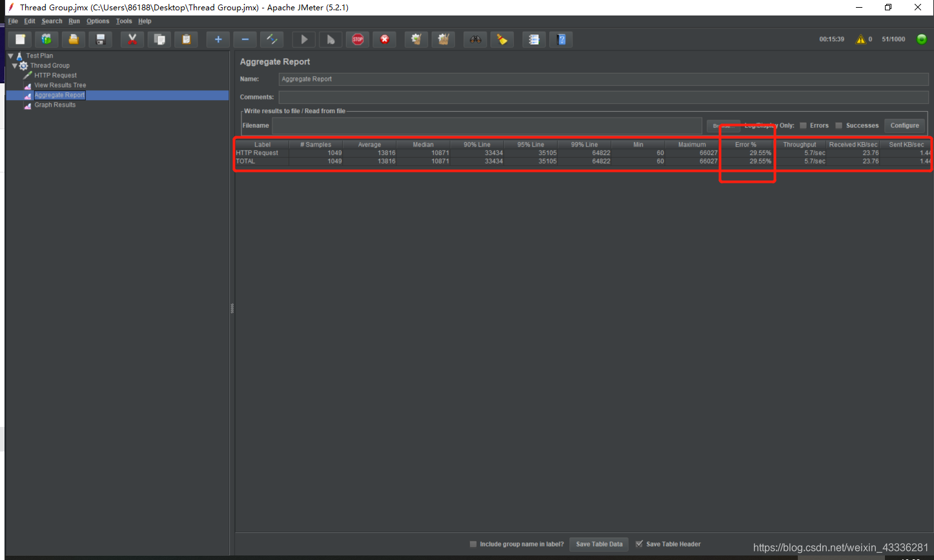934x560 pixels.
Task: Collapse the Test Plan tree node
Action: pyautogui.click(x=10, y=56)
